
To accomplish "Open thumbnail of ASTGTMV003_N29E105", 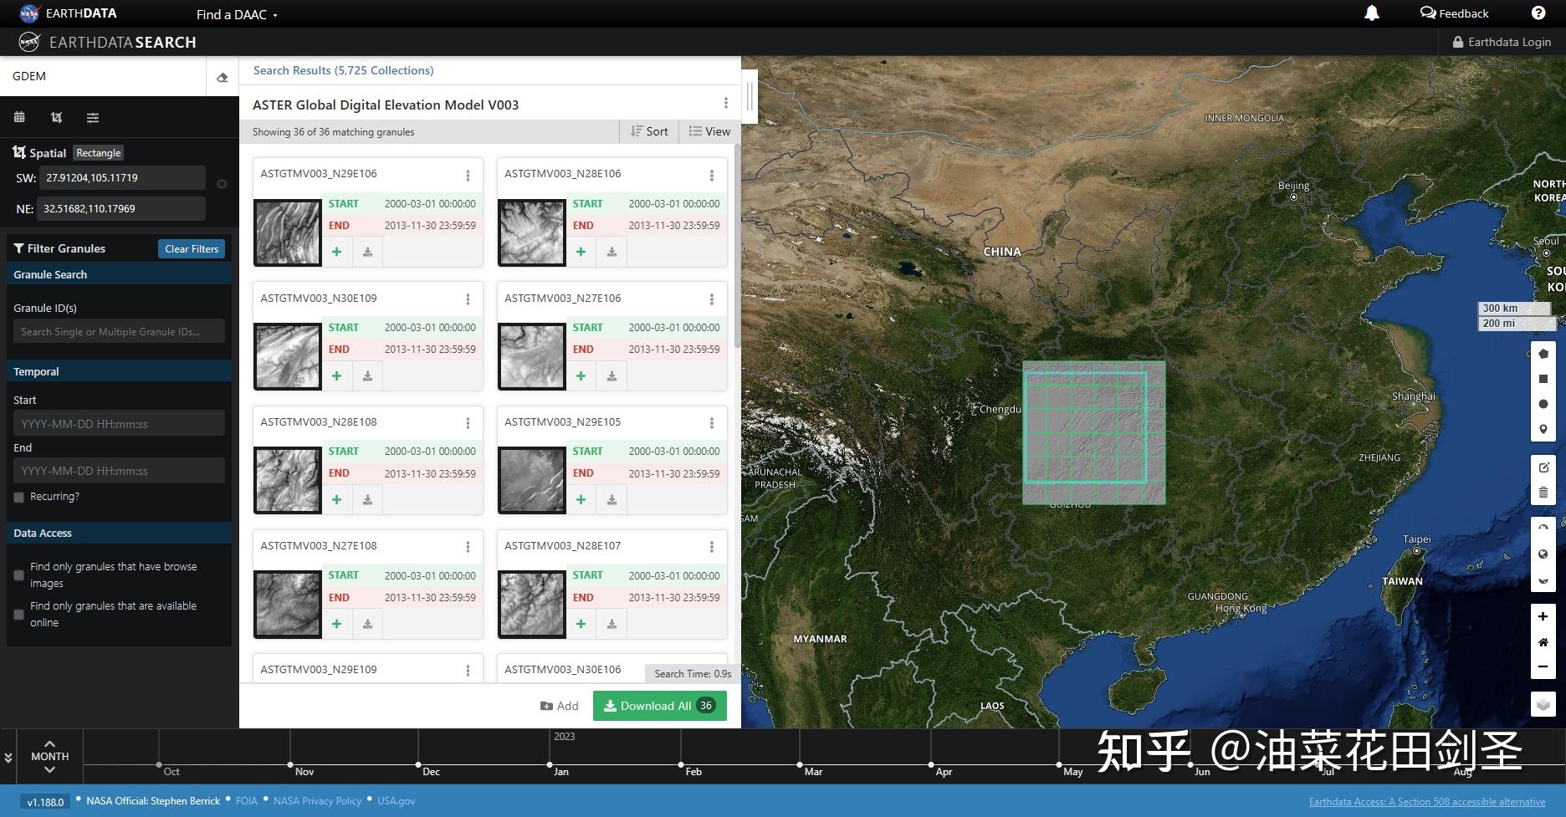I will (532, 481).
